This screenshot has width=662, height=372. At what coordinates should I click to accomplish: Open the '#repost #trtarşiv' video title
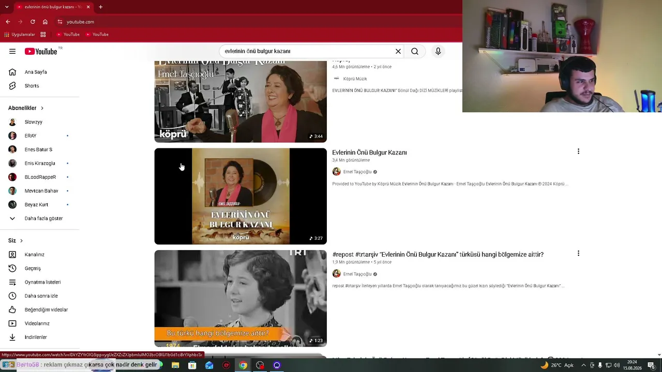coord(438,254)
